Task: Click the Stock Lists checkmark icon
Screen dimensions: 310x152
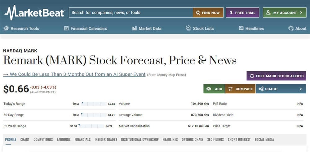Action: tap(188, 28)
